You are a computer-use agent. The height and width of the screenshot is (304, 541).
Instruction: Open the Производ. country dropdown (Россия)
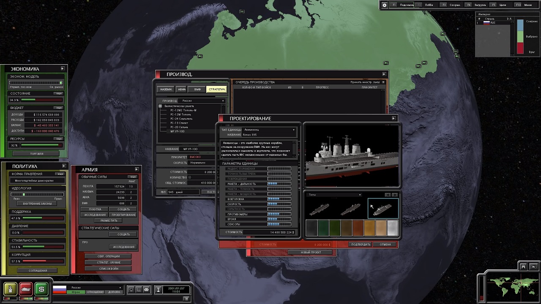(x=202, y=101)
